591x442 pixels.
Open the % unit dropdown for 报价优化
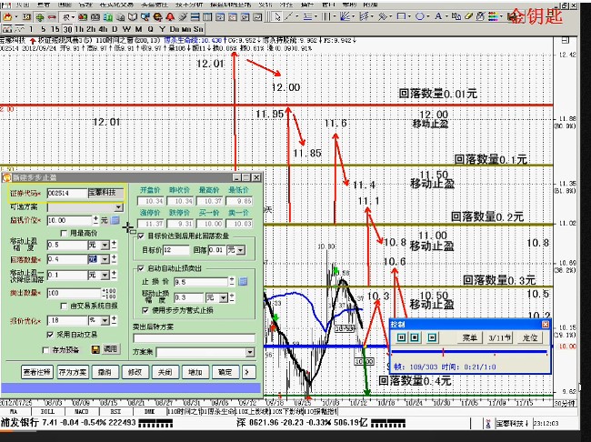coord(105,320)
